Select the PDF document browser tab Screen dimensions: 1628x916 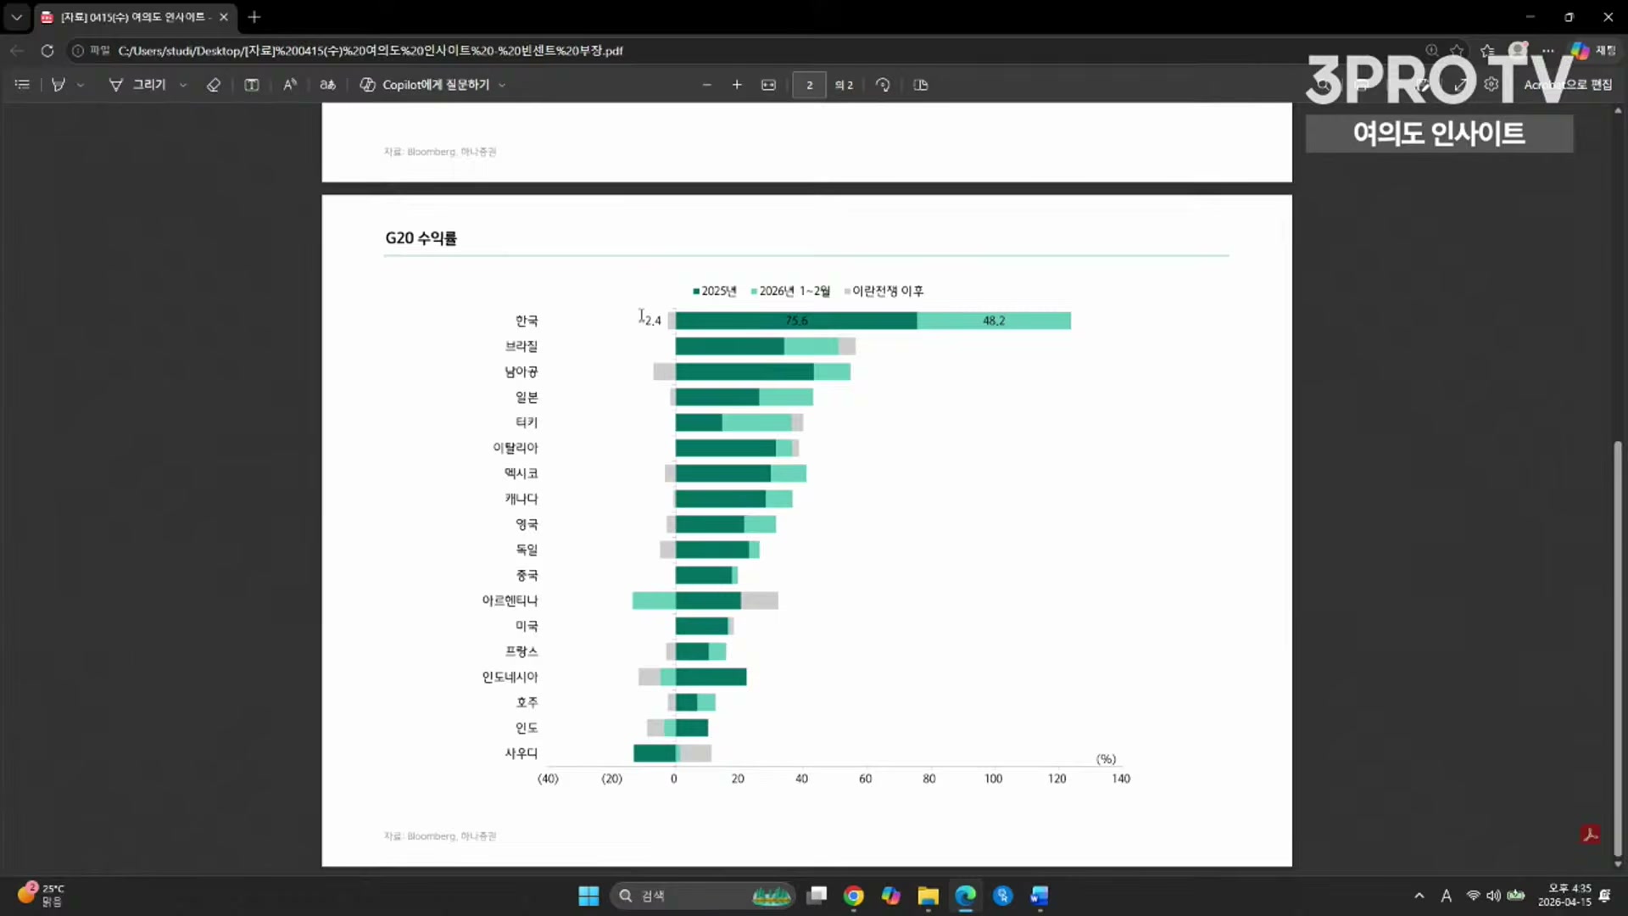pos(131,17)
